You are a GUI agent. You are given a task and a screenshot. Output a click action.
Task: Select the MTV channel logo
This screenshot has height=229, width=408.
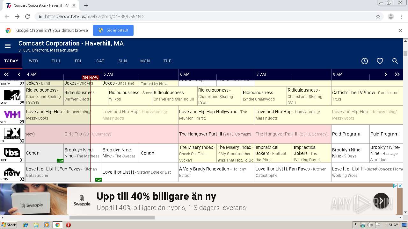point(12,96)
